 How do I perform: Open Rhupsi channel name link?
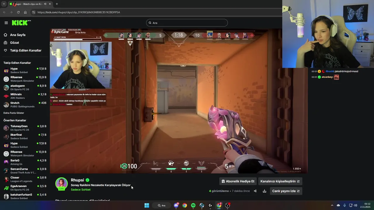77,180
